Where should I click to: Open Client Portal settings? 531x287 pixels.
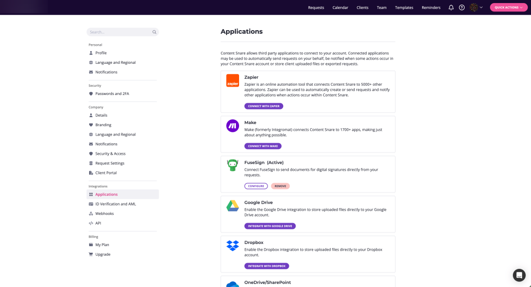(106, 173)
